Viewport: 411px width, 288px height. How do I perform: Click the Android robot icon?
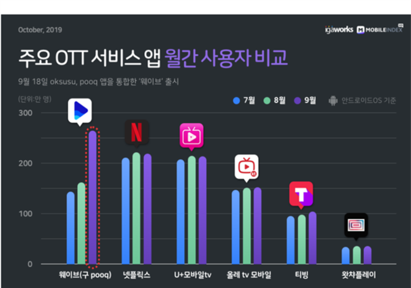(x=333, y=101)
